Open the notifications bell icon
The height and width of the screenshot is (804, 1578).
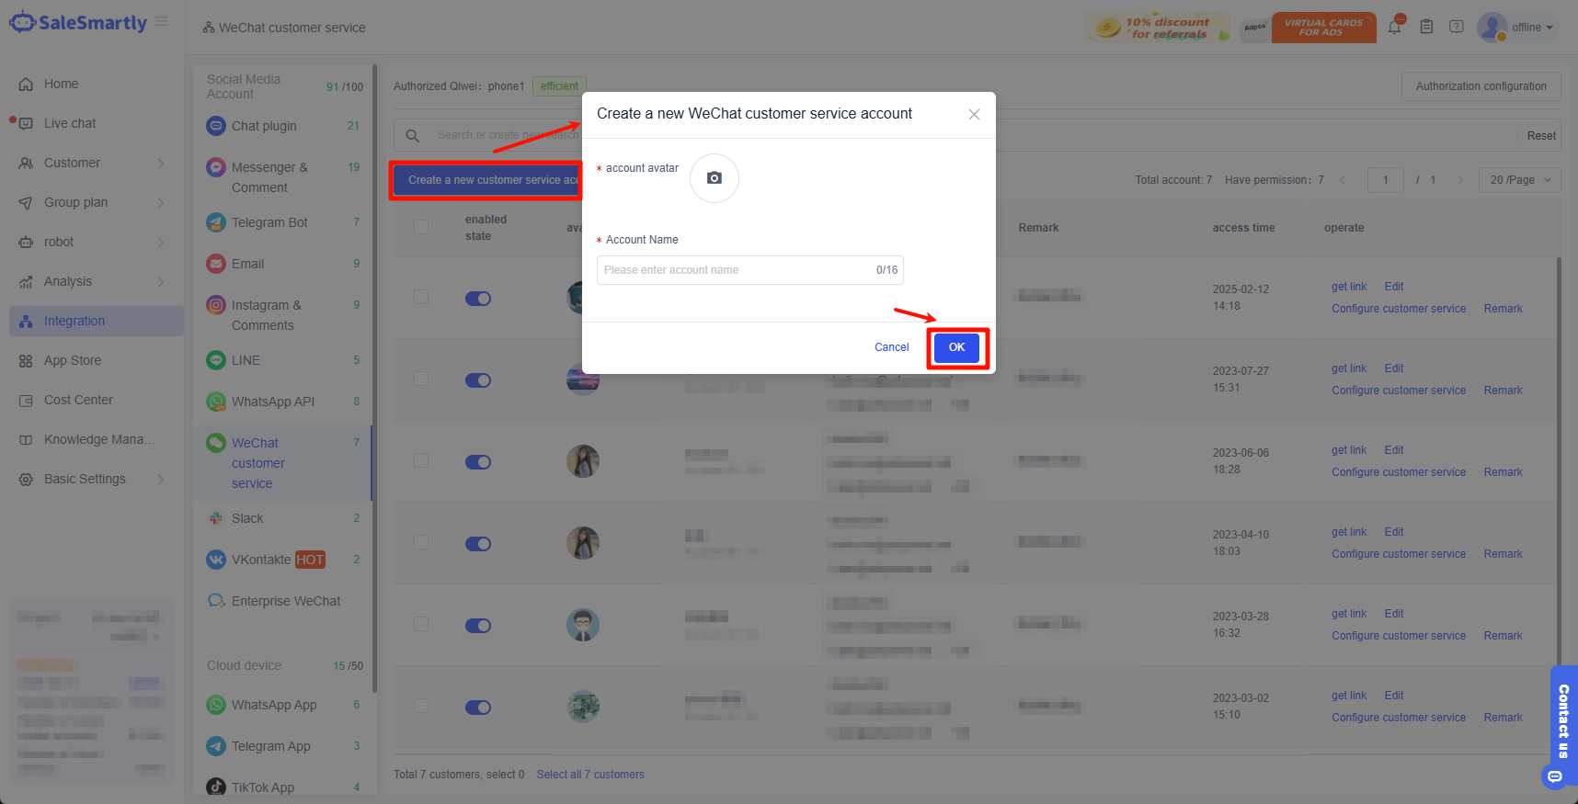[1395, 27]
